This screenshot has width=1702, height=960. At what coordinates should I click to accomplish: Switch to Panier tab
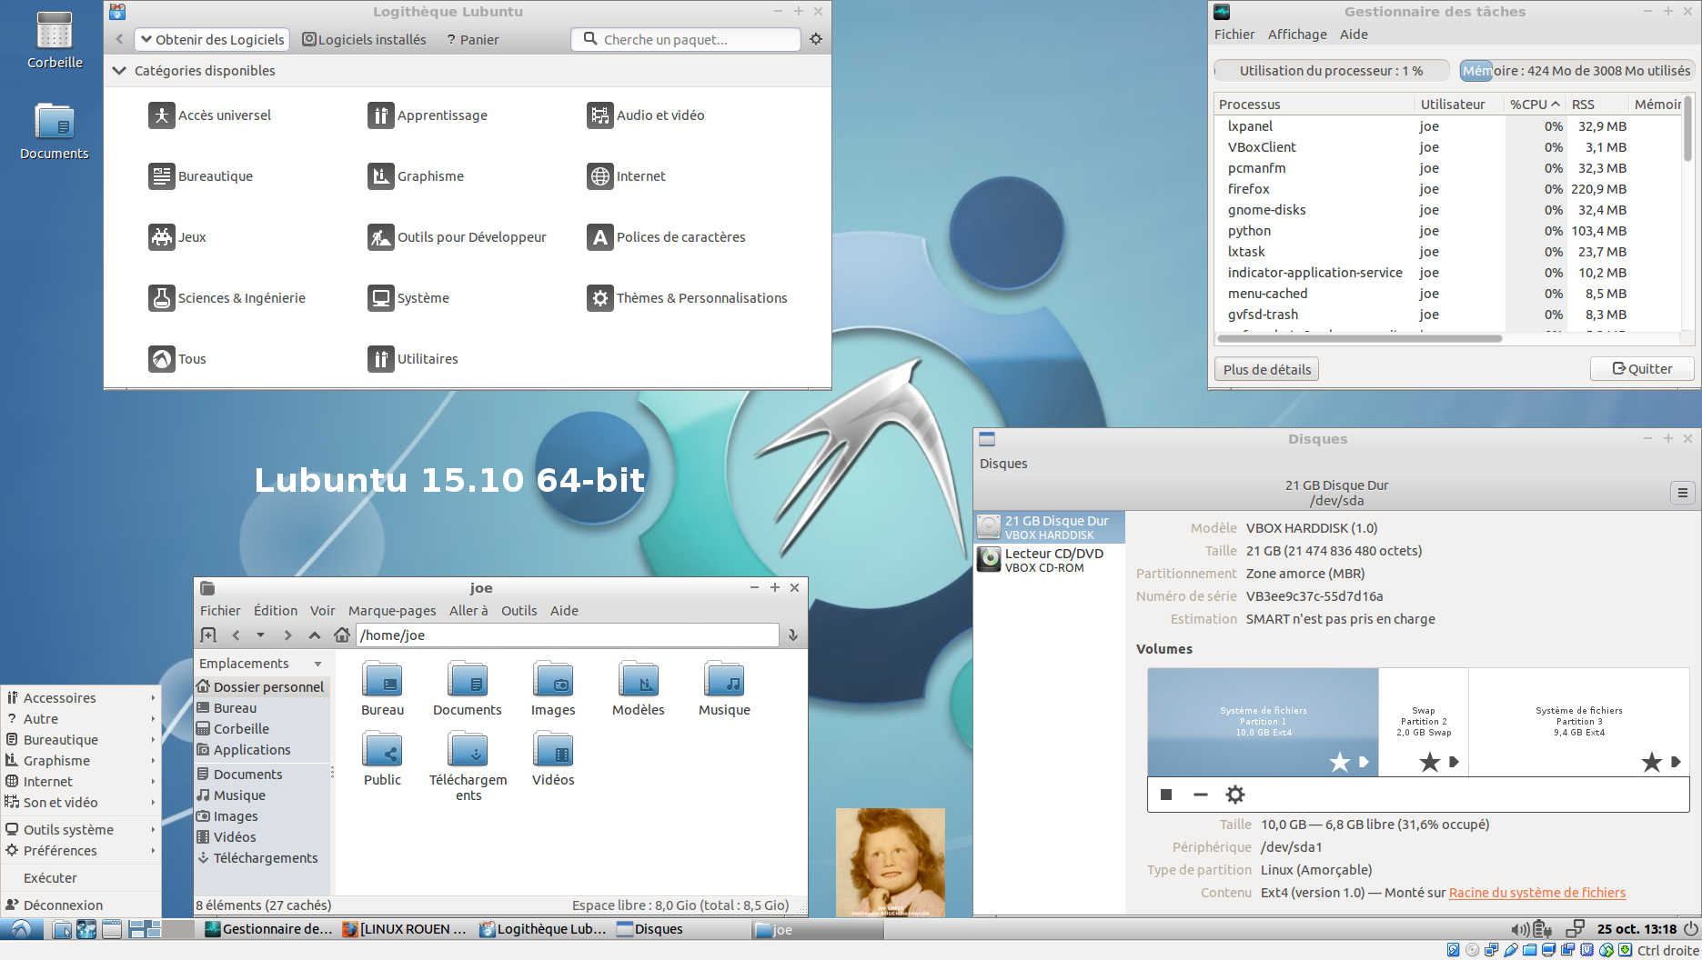(x=472, y=39)
